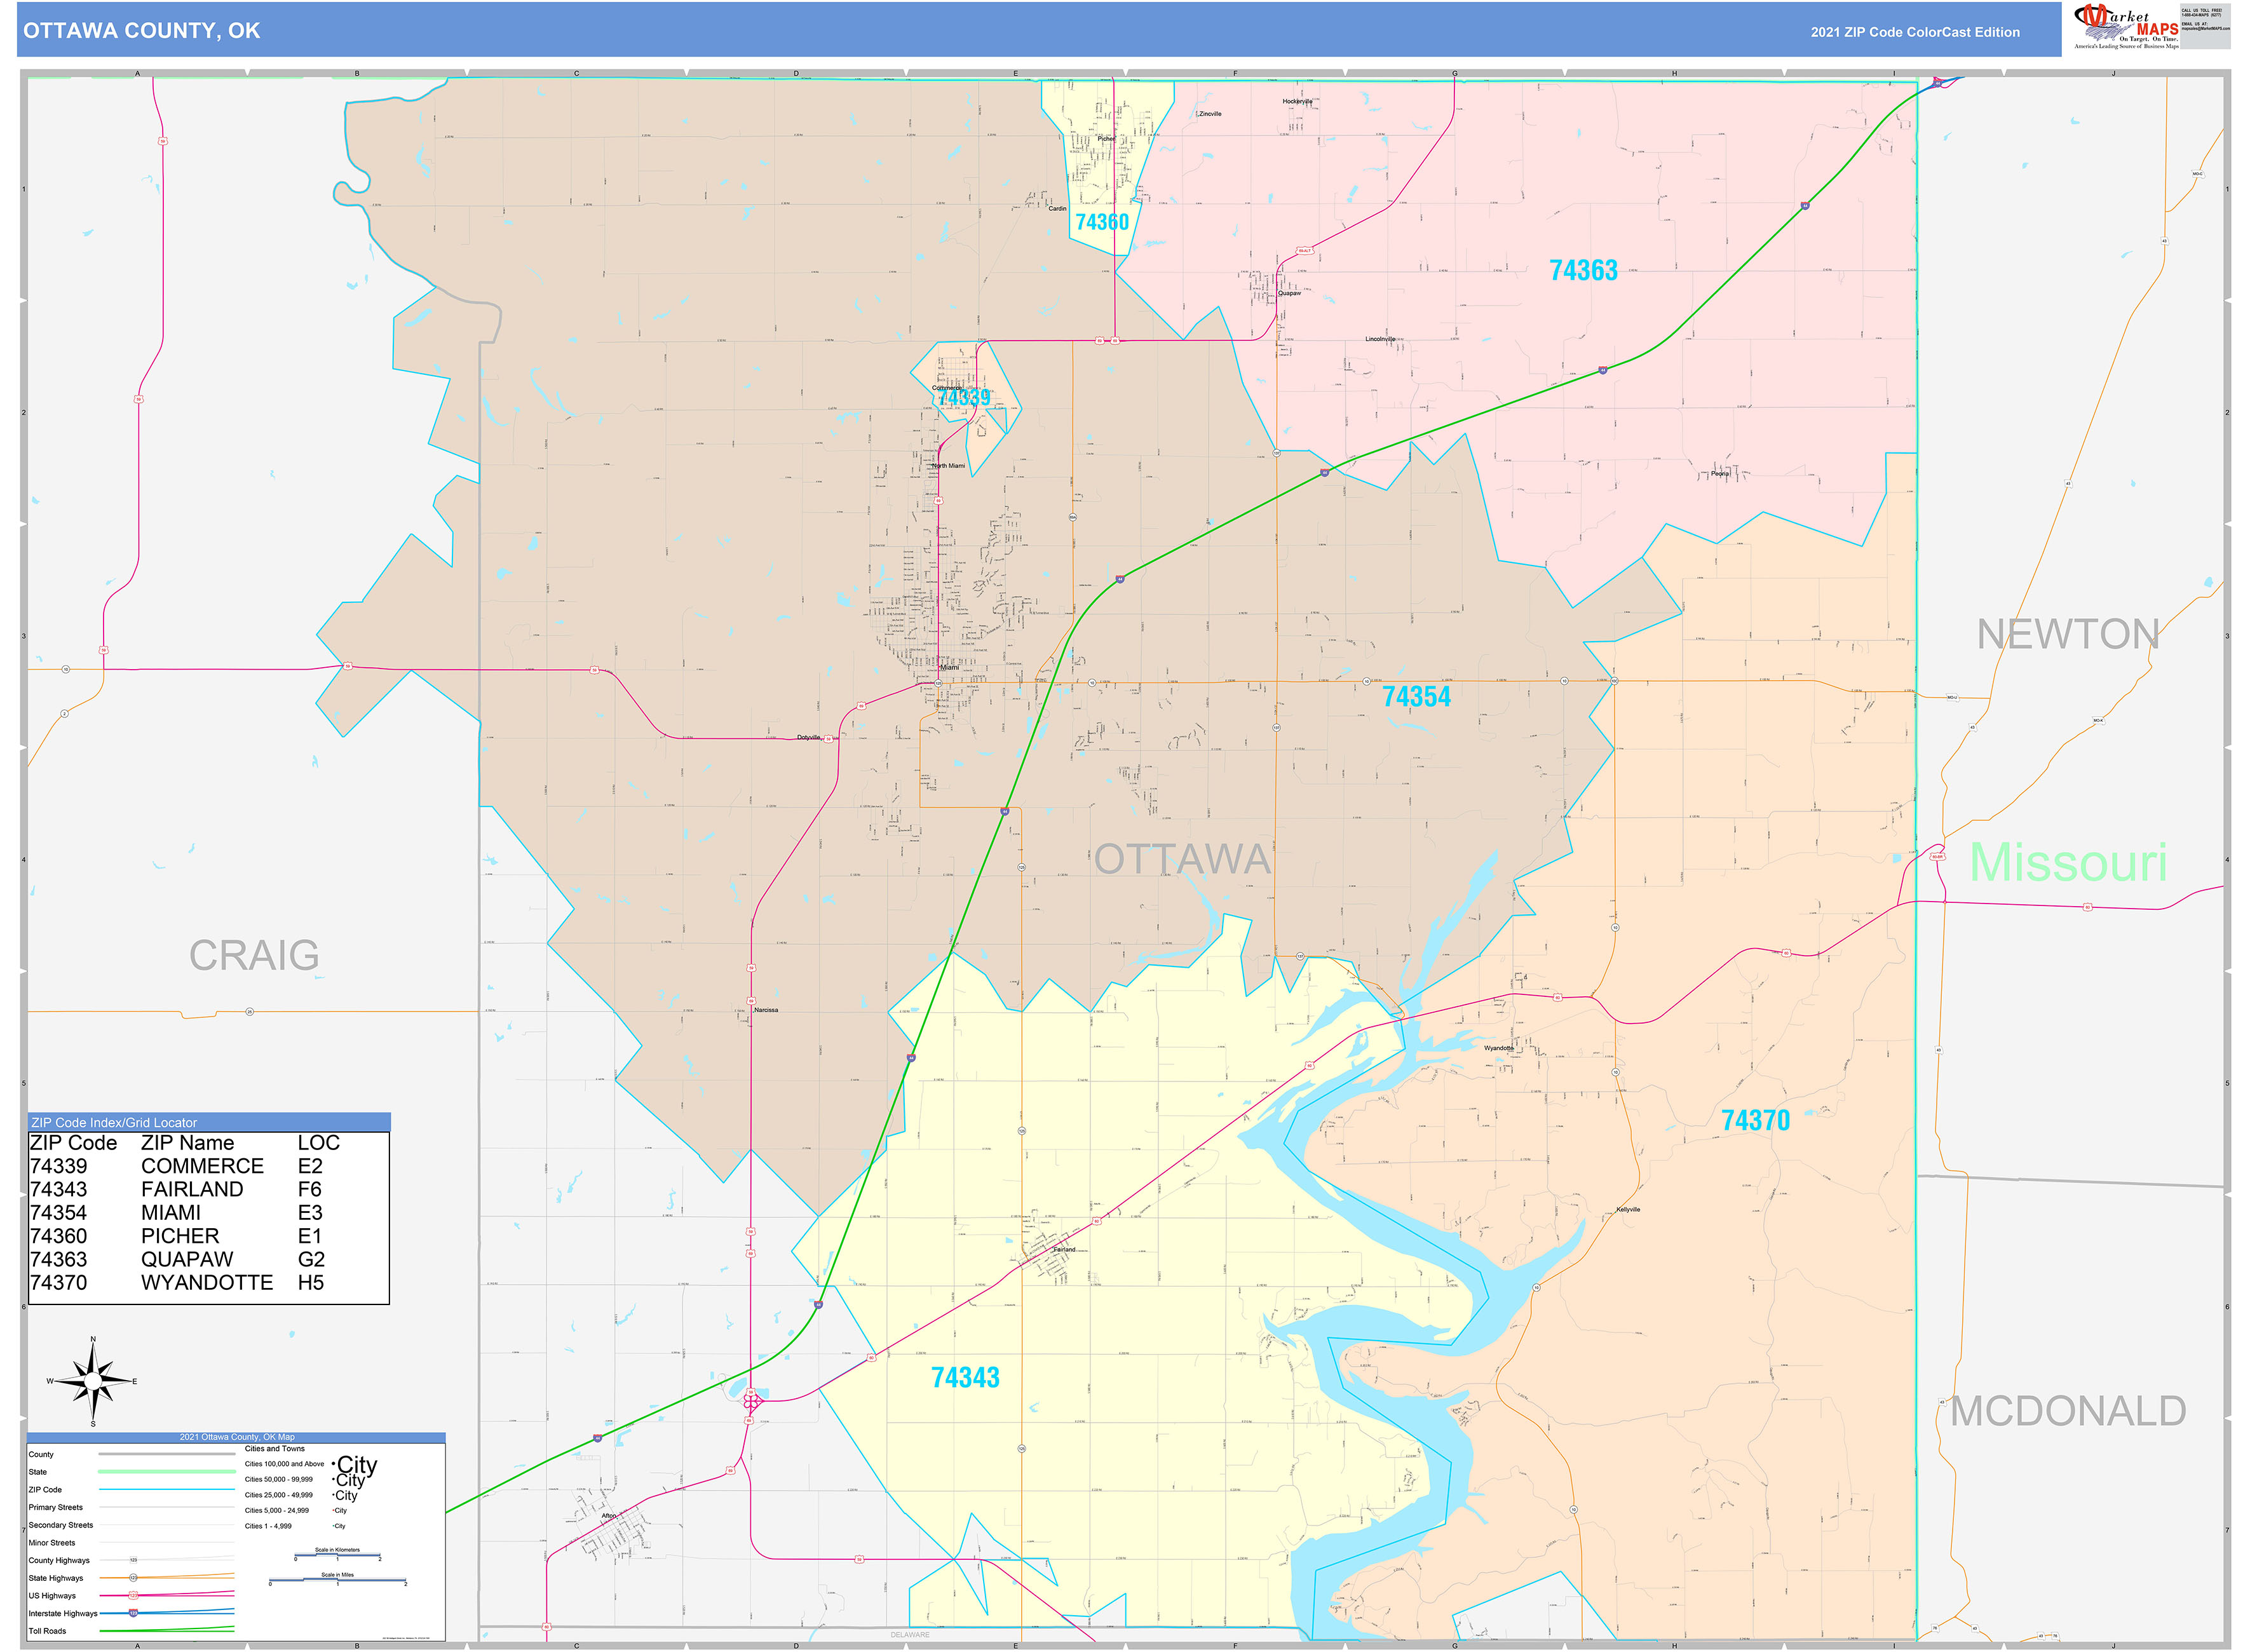Click the CRAIG county label
This screenshot has height=1652, width=2250.
(254, 955)
